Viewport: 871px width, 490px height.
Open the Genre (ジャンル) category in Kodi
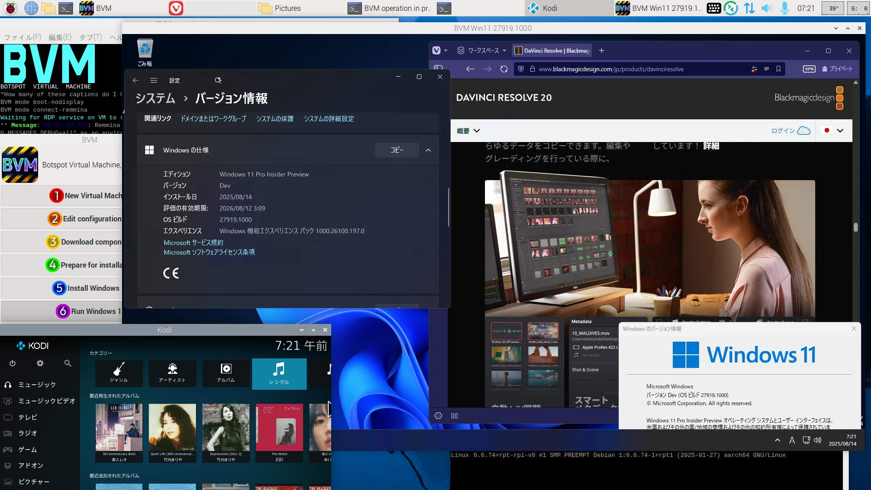point(119,373)
